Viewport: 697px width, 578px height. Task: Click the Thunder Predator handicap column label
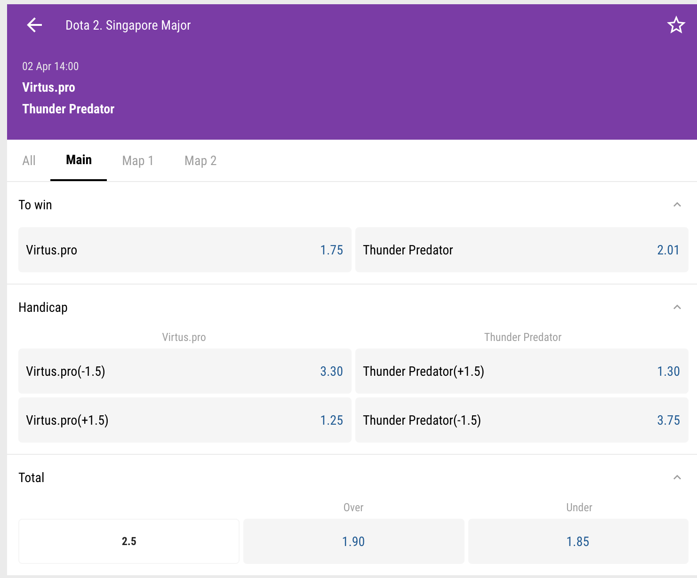(523, 337)
